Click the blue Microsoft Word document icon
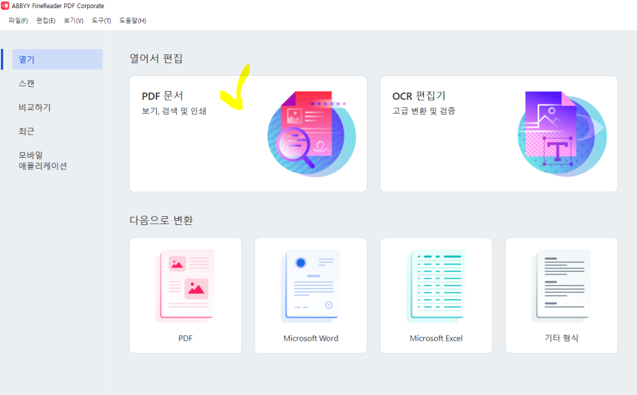The image size is (637, 395). coord(310,286)
